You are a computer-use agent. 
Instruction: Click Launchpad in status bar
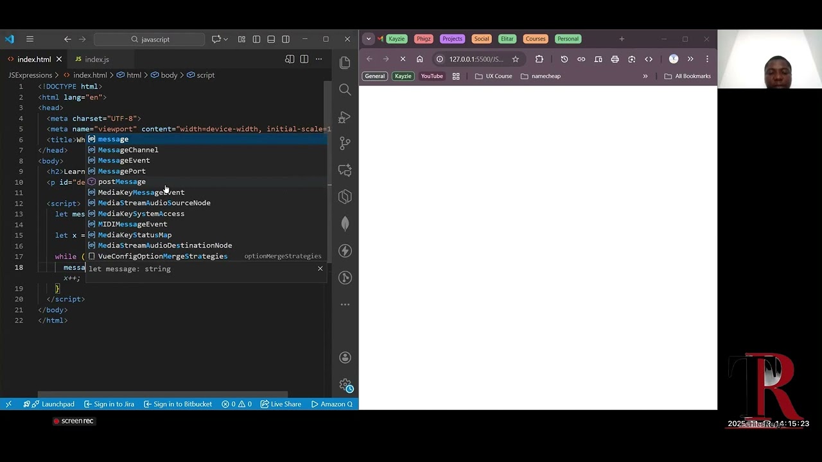tap(49, 404)
